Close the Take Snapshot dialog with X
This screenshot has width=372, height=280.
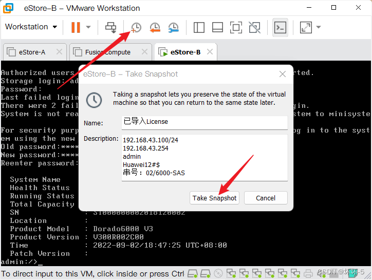(282, 74)
